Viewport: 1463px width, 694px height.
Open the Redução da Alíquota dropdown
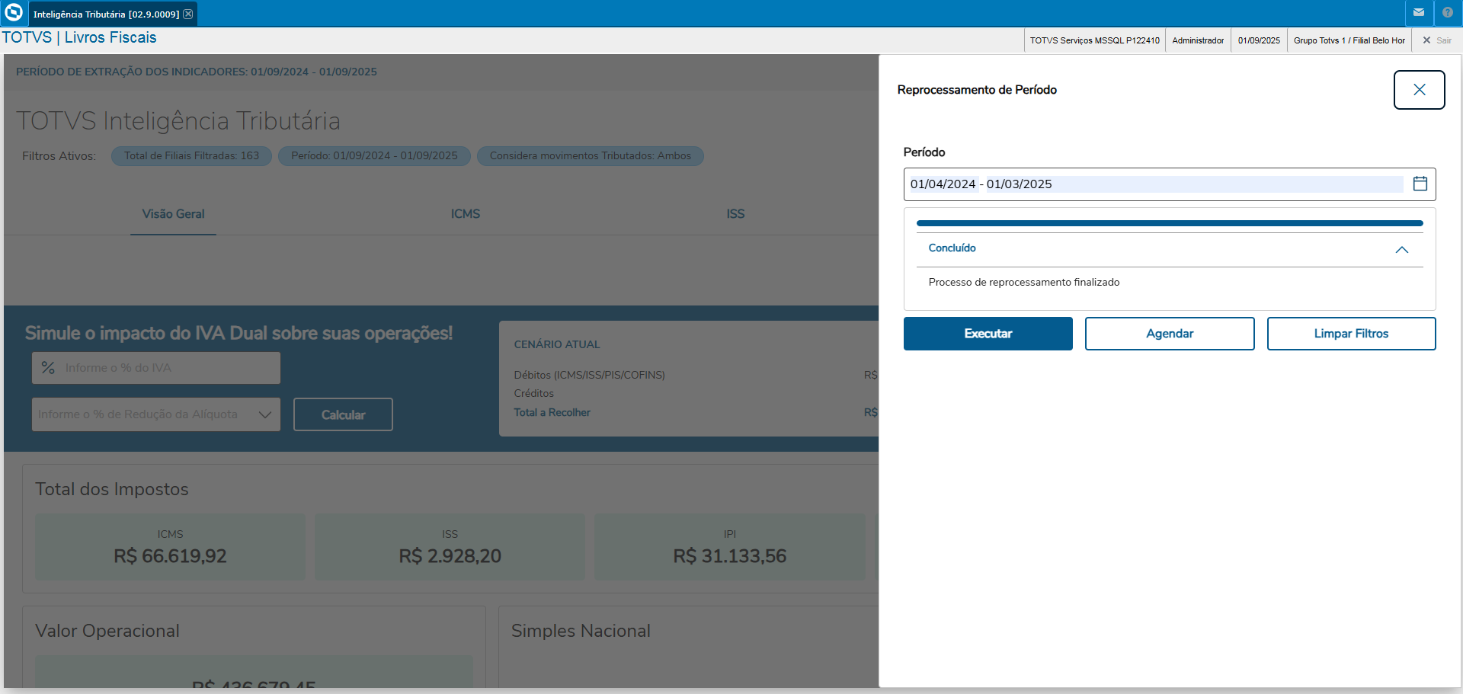click(156, 414)
